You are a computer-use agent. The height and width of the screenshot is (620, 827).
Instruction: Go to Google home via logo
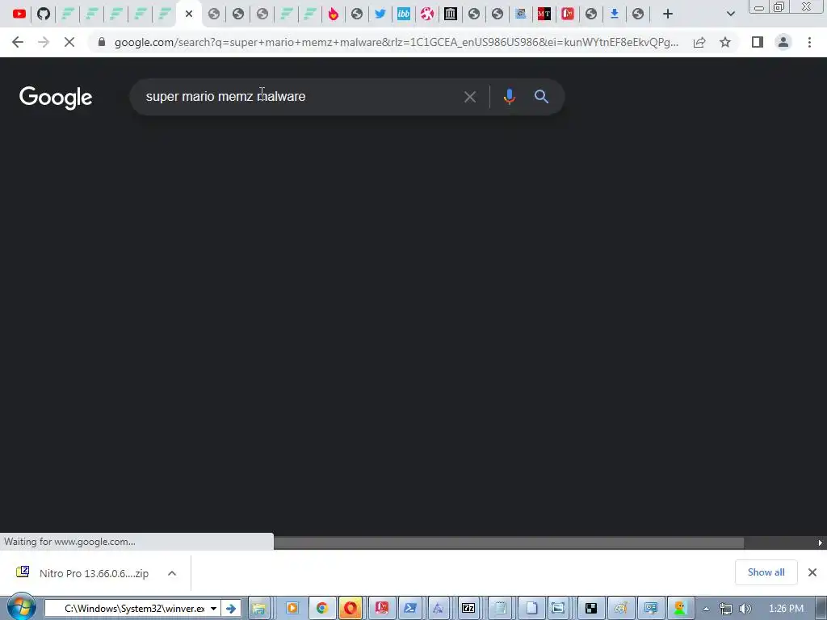[56, 98]
